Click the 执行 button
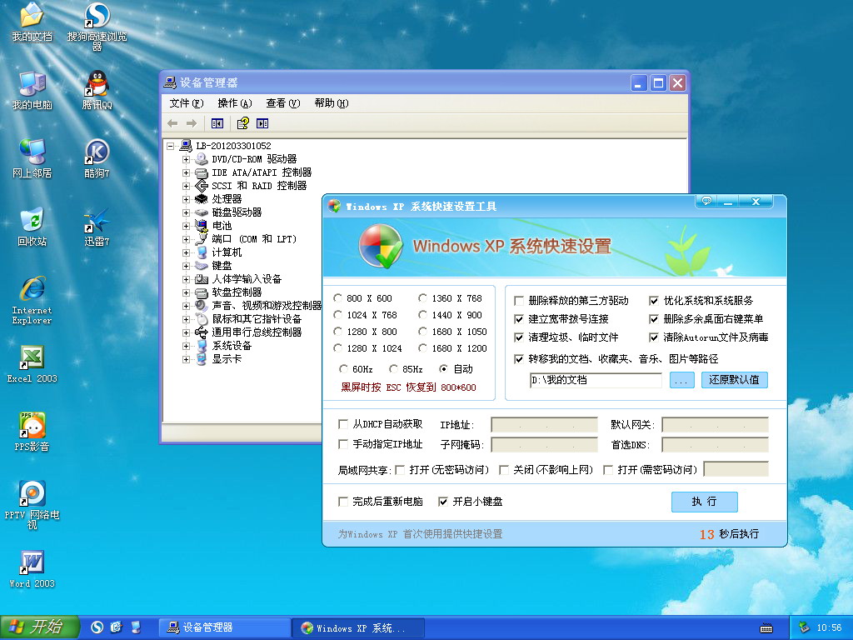This screenshot has height=640, width=853. (705, 502)
